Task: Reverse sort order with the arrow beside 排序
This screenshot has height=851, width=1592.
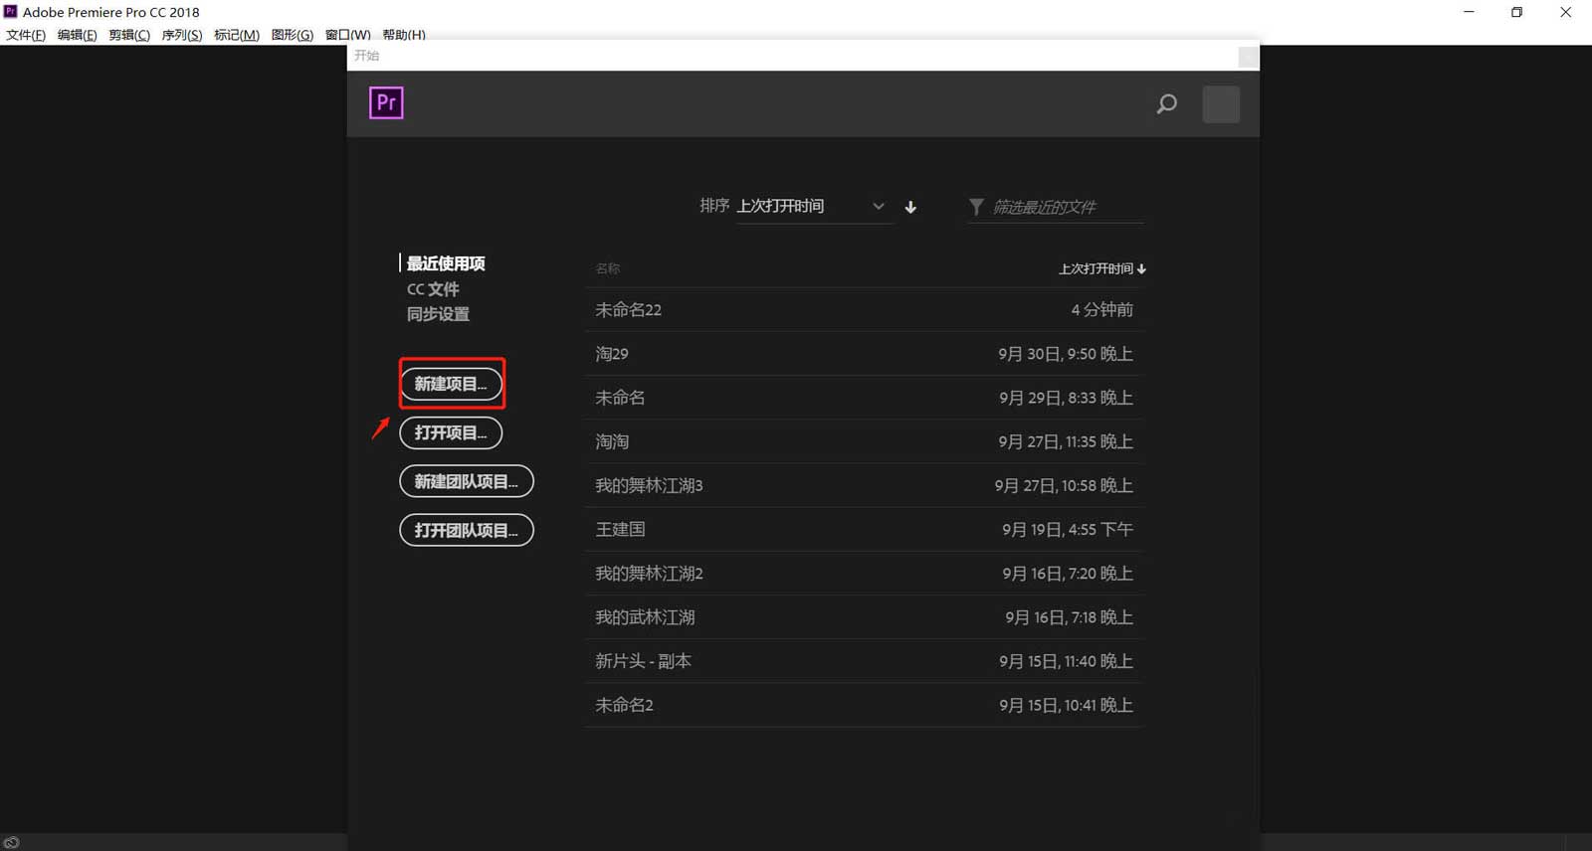Action: [910, 207]
